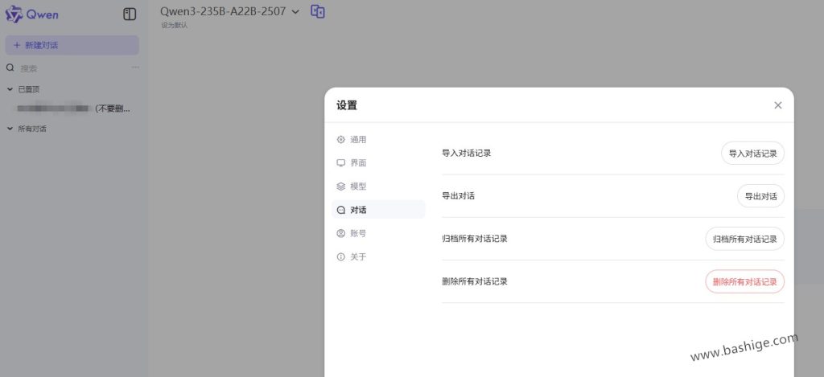Click the plus icon in 新建对话

(16, 45)
